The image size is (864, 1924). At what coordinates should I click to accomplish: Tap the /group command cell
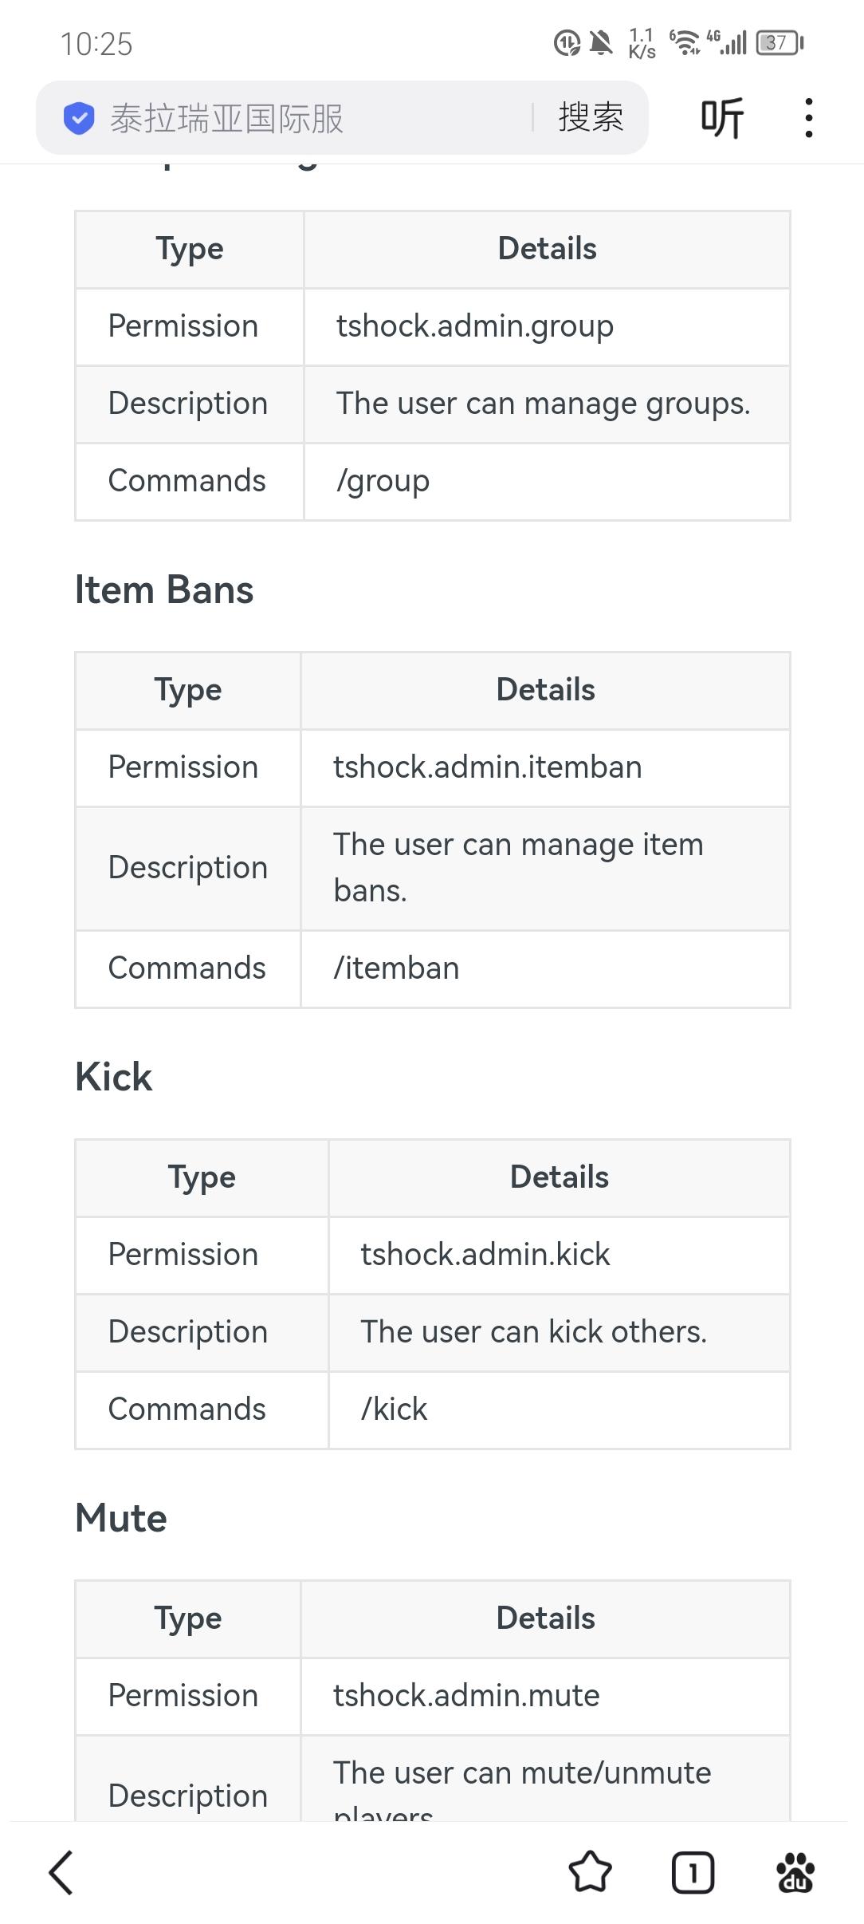click(x=547, y=482)
